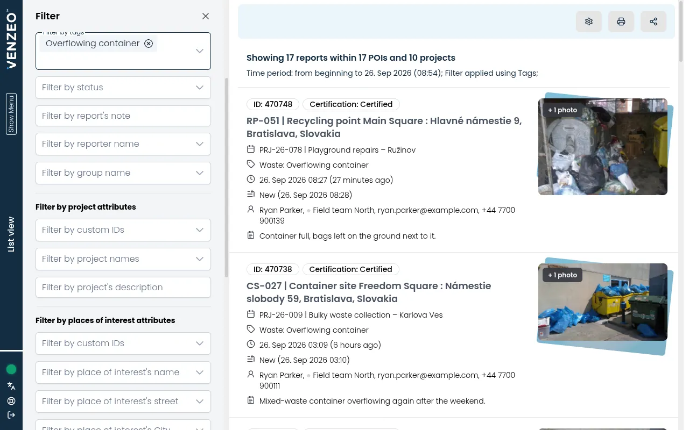
Task: Open Filter by group name dropdown
Action: click(x=123, y=173)
